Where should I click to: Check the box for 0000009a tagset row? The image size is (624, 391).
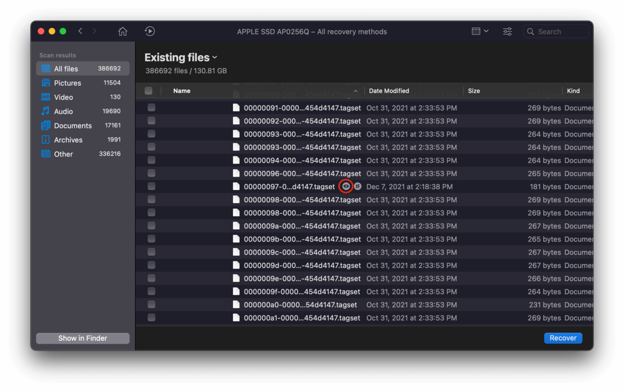point(151,225)
